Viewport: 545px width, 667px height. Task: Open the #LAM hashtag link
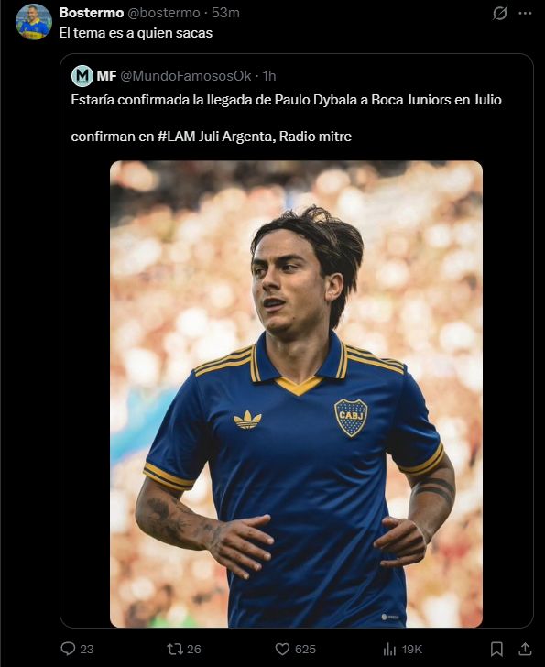(x=176, y=137)
